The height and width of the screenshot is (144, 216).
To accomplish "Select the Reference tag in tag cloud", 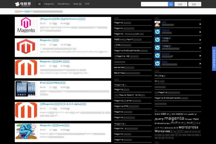I will click(x=169, y=128).
